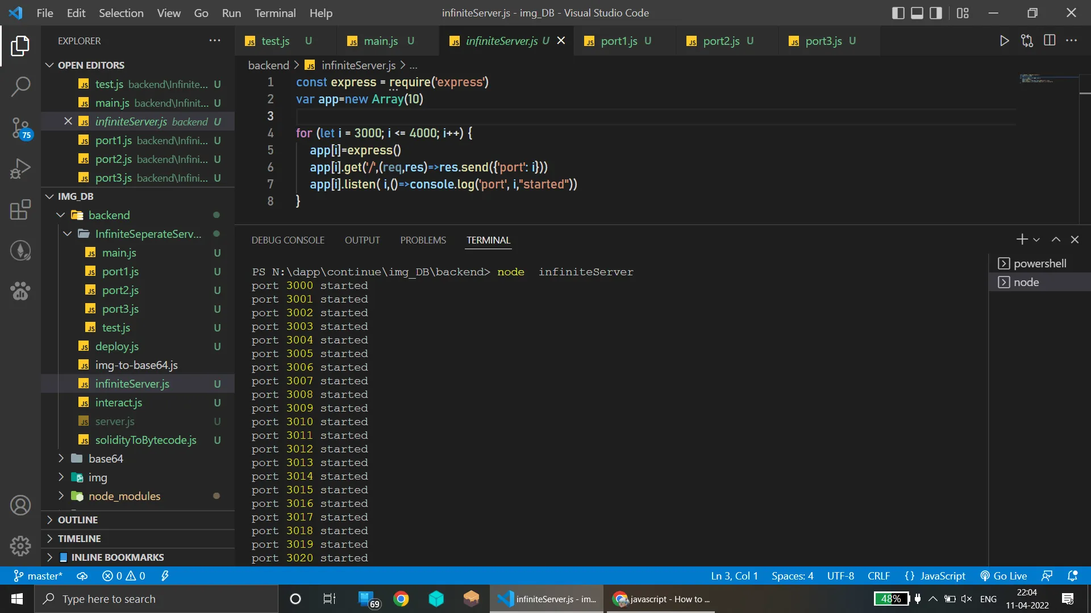Image resolution: width=1091 pixels, height=613 pixels.
Task: Open the Manage gear icon
Action: [20, 546]
